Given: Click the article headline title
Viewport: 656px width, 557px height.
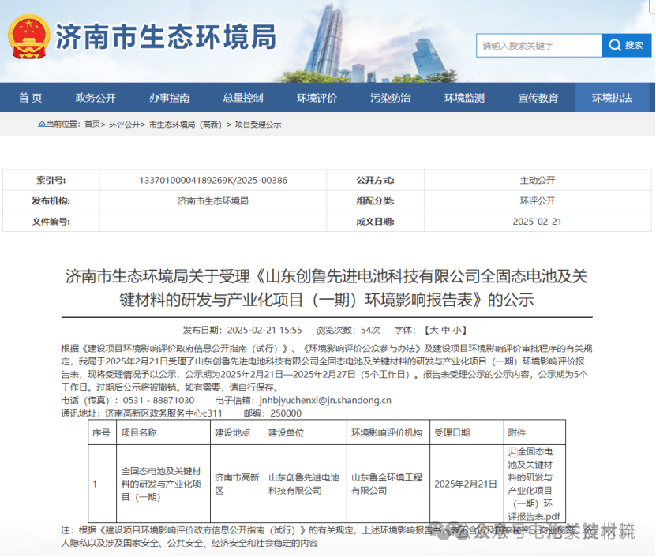Looking at the screenshot, I should [x=327, y=288].
